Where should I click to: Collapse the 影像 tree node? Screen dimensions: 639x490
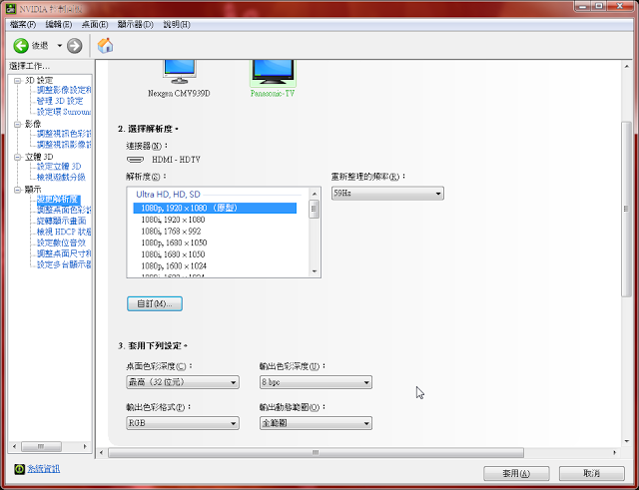pyautogui.click(x=18, y=124)
